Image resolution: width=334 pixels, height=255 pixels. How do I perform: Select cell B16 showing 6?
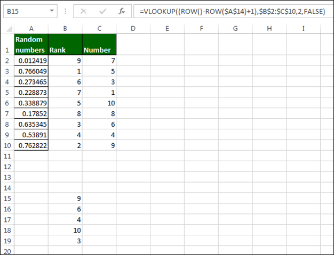coord(65,209)
